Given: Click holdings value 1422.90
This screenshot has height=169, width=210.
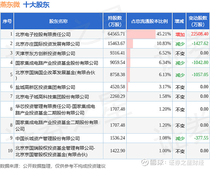Looking at the screenshot, I should [x=117, y=151].
